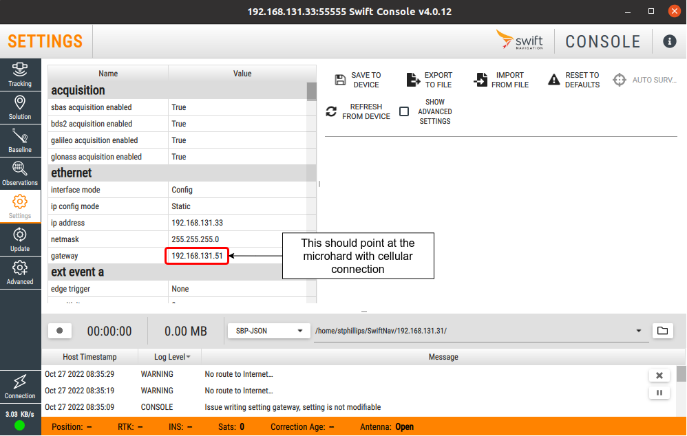
Task: Expand the log directory path dropdown
Action: 640,331
